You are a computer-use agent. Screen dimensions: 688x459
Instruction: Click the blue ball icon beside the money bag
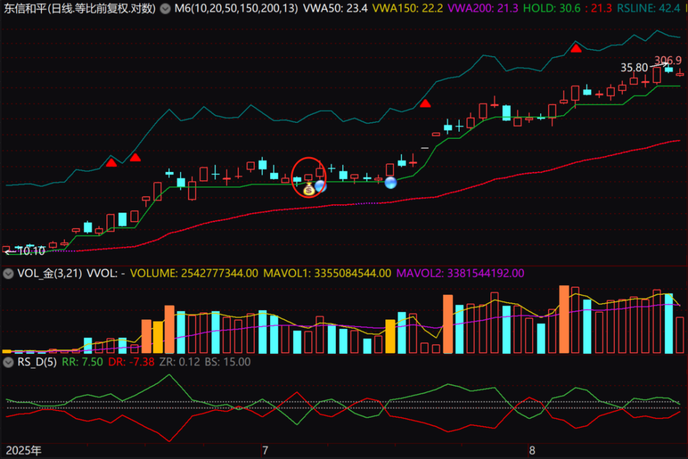point(320,187)
